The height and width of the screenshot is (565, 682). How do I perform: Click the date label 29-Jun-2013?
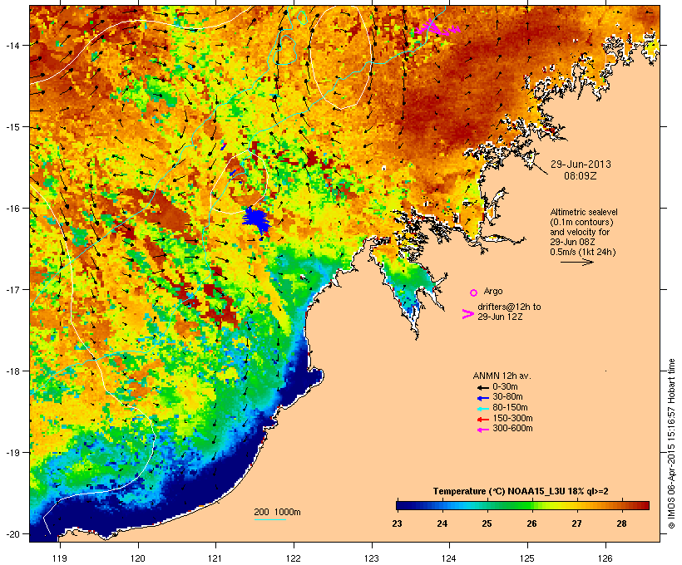point(581,165)
